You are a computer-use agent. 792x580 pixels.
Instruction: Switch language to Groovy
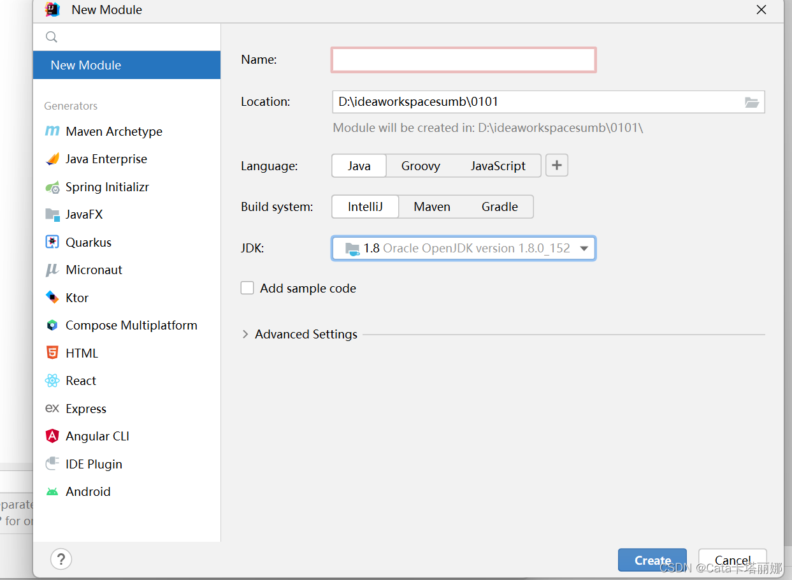pyautogui.click(x=421, y=166)
